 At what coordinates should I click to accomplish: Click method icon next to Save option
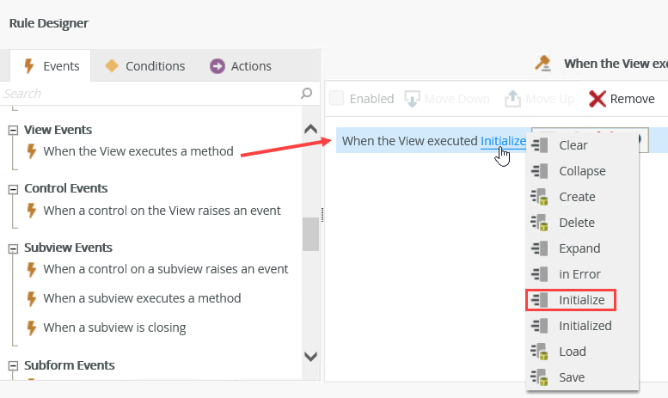[540, 377]
